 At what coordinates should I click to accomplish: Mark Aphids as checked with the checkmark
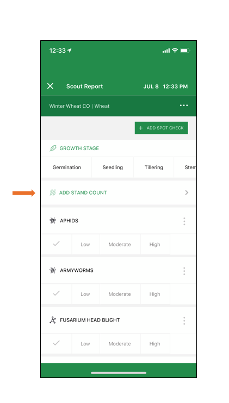pyautogui.click(x=56, y=244)
